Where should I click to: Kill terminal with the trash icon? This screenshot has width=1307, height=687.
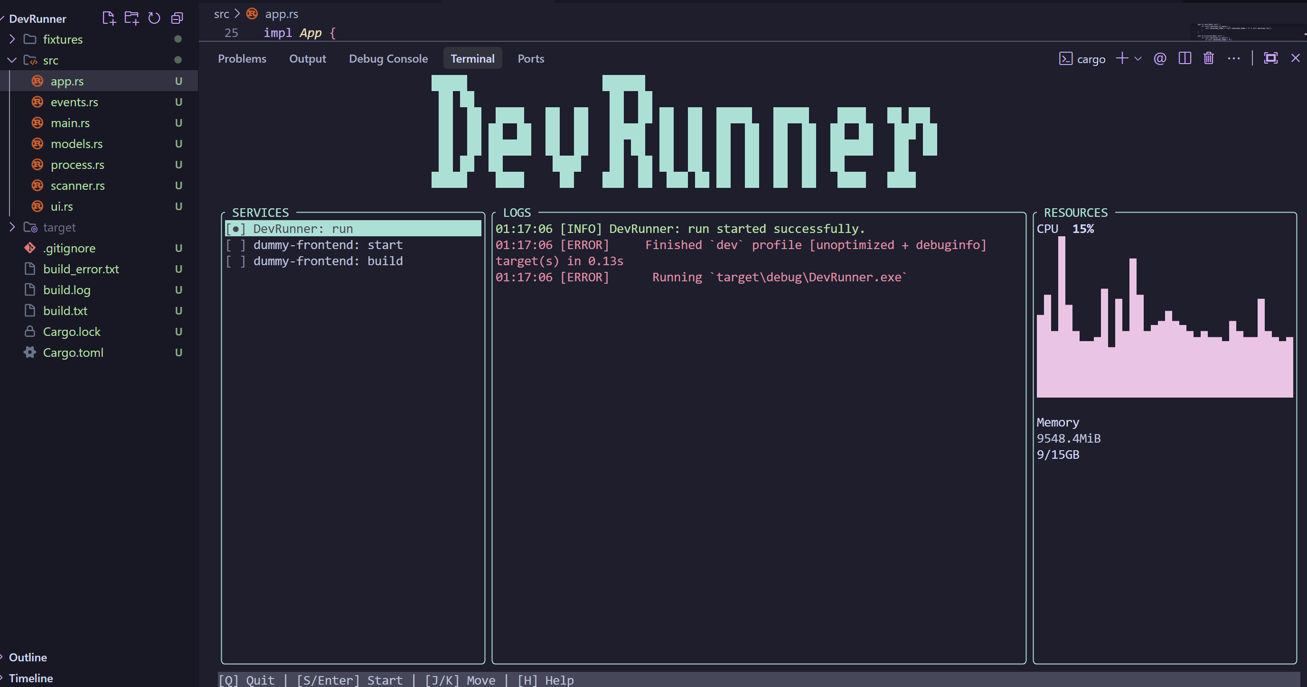[x=1209, y=58]
